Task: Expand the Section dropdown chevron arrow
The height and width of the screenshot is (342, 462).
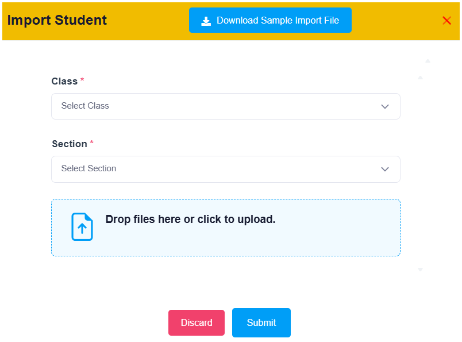Action: pyautogui.click(x=385, y=169)
